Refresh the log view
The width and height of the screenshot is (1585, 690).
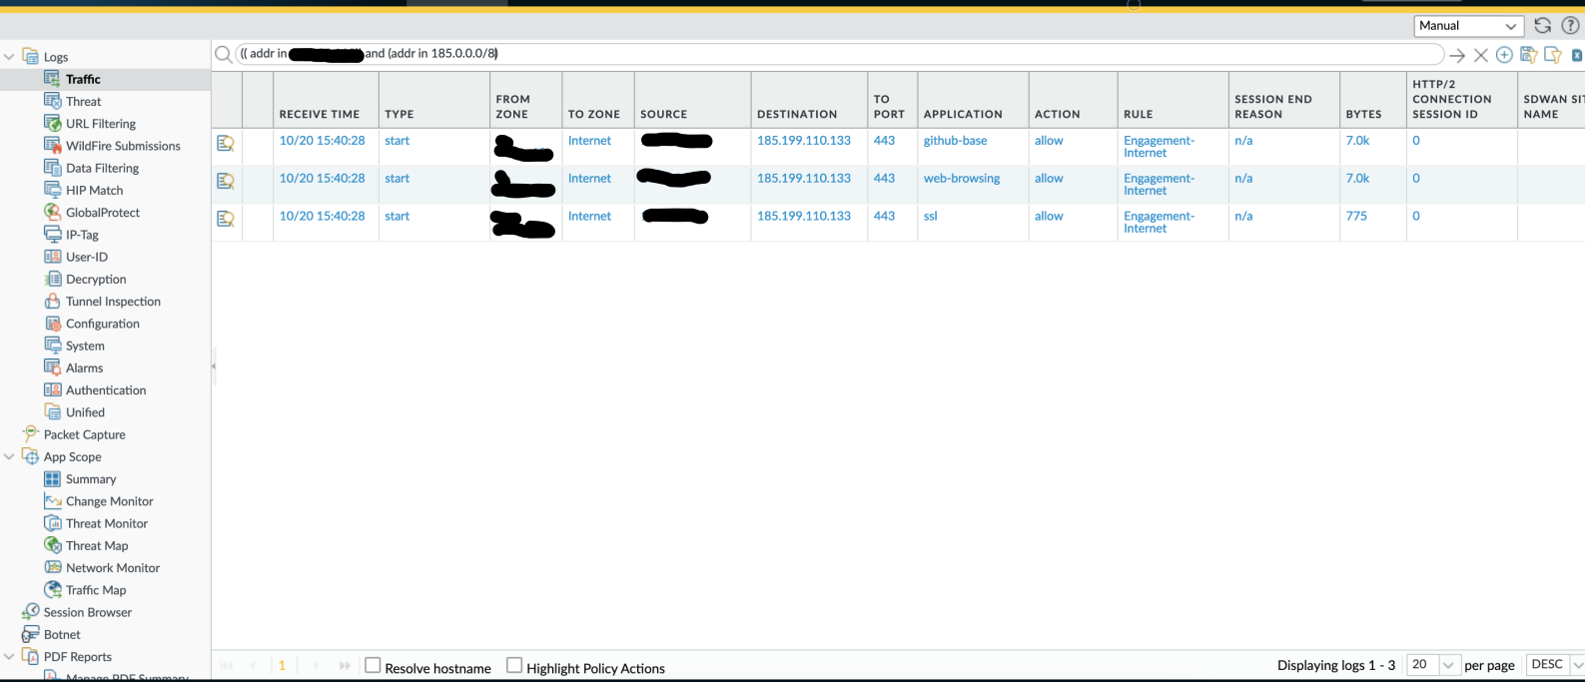1542,26
